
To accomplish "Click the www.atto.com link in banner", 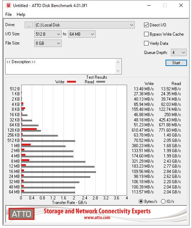I will click(x=97, y=217).
